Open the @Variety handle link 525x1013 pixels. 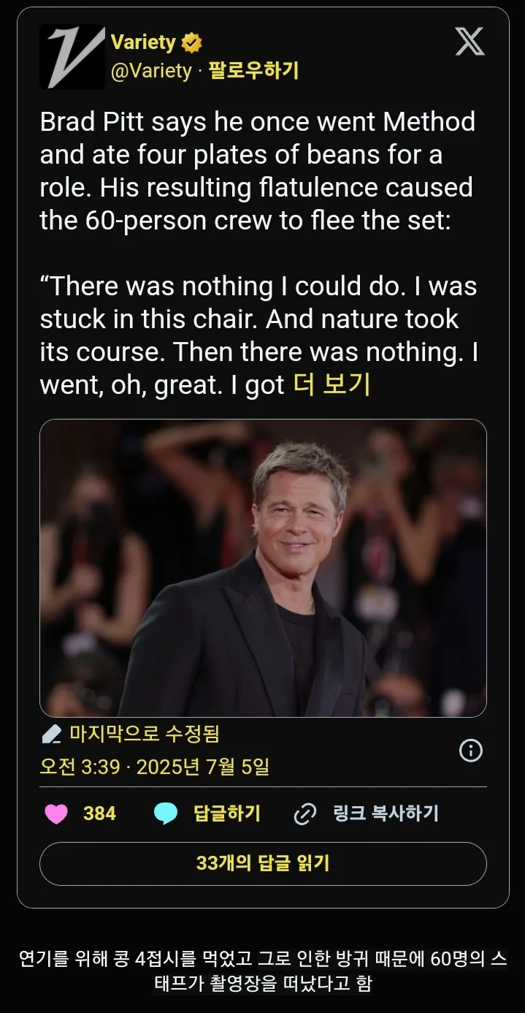coord(150,71)
